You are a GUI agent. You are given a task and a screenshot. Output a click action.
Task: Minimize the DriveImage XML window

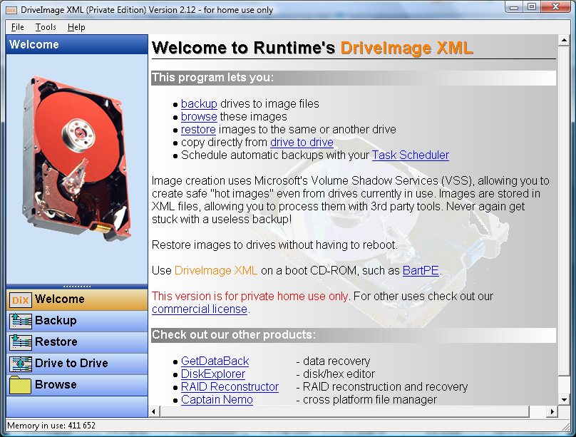(514, 7)
